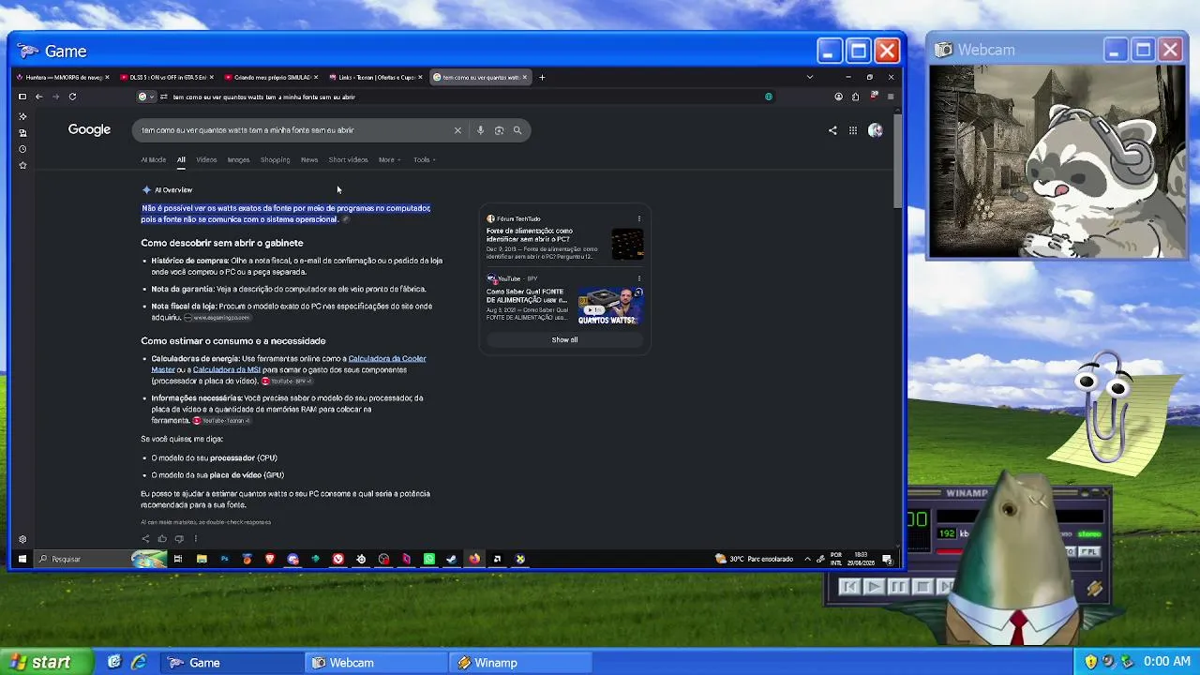Open the Fórum TechTudo fonte de alimentação article
Image resolution: width=1200 pixels, height=675 pixels.
[x=530, y=235]
